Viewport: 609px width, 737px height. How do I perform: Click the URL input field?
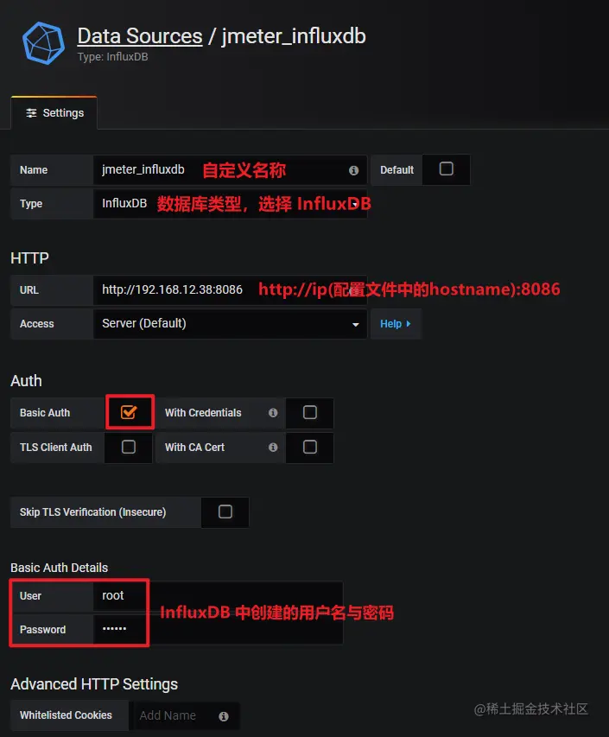pos(231,290)
